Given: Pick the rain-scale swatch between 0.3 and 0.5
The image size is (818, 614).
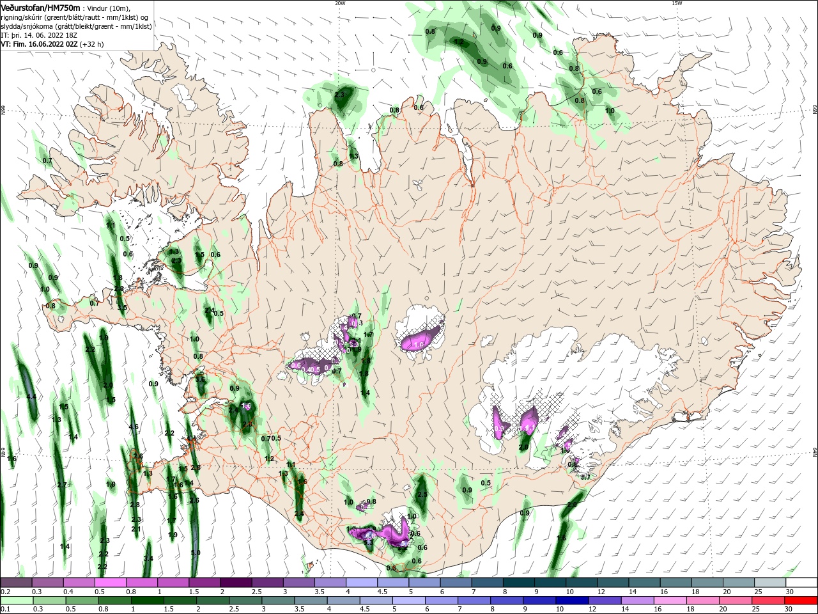Looking at the screenshot, I should tap(49, 601).
